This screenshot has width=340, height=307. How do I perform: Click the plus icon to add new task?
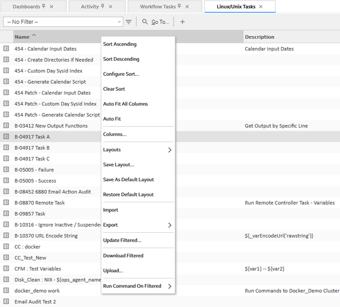click(182, 22)
